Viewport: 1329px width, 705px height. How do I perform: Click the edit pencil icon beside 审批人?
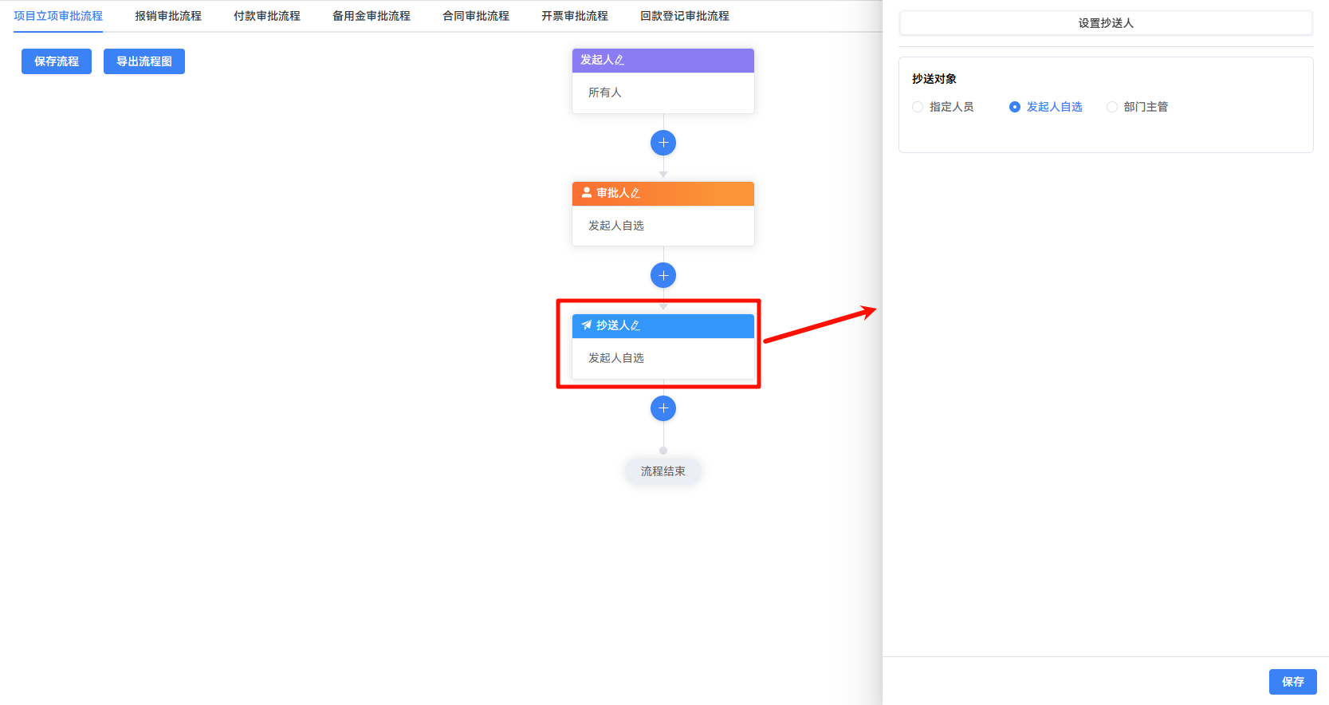click(635, 194)
